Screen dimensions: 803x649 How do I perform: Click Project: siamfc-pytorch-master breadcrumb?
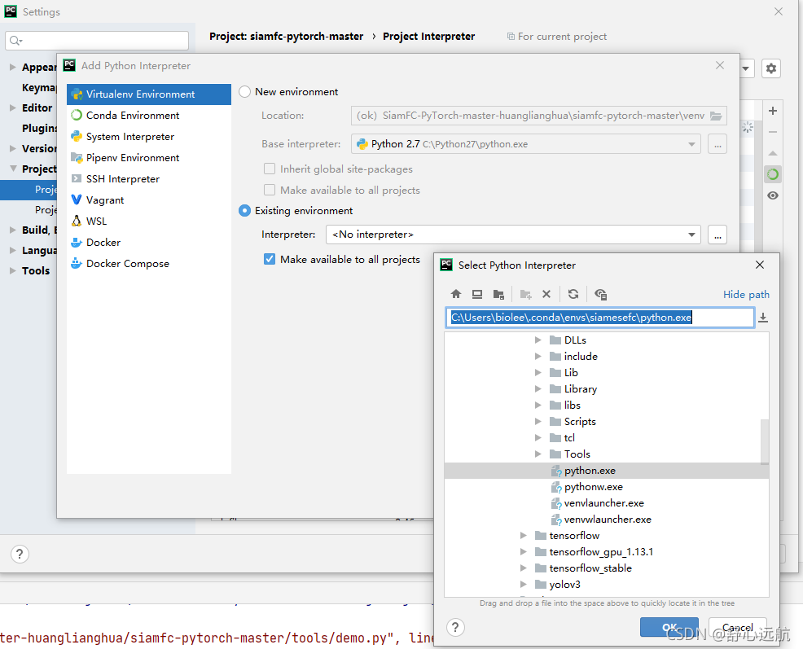pyautogui.click(x=287, y=37)
